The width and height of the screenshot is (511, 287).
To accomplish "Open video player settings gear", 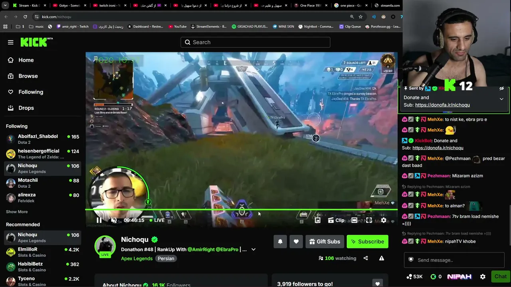I will tap(384, 220).
